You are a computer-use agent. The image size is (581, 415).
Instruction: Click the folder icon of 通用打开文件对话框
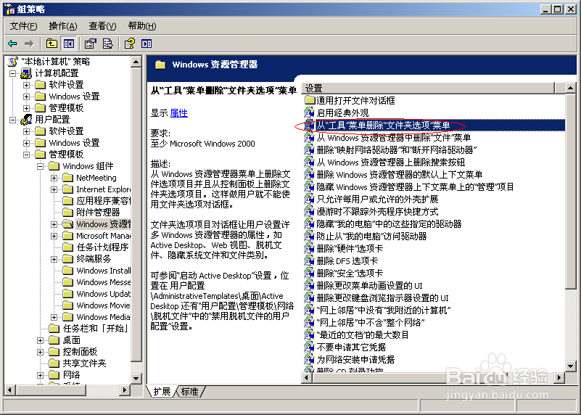tap(310, 100)
